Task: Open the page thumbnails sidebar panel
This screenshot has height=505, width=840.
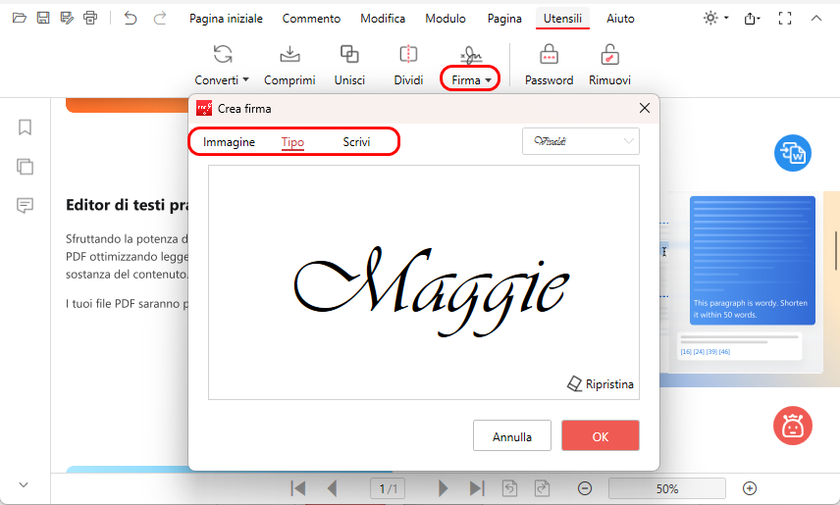Action: [x=25, y=167]
